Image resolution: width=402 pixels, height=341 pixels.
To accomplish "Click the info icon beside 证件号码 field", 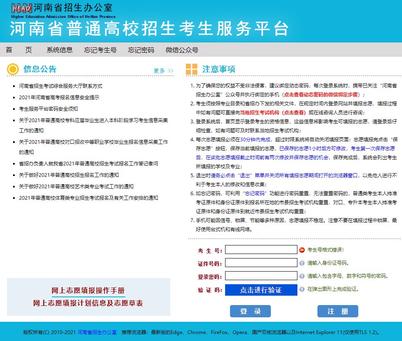I will 302,263.
